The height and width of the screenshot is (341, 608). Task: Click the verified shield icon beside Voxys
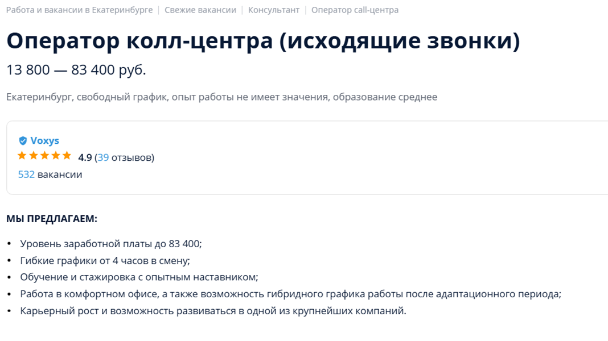point(23,140)
